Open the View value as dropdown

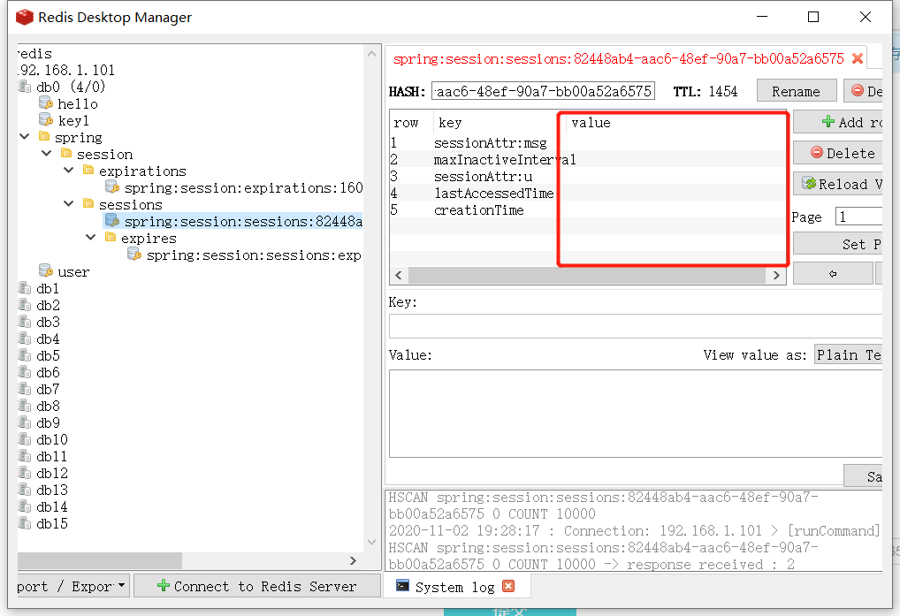[x=848, y=355]
